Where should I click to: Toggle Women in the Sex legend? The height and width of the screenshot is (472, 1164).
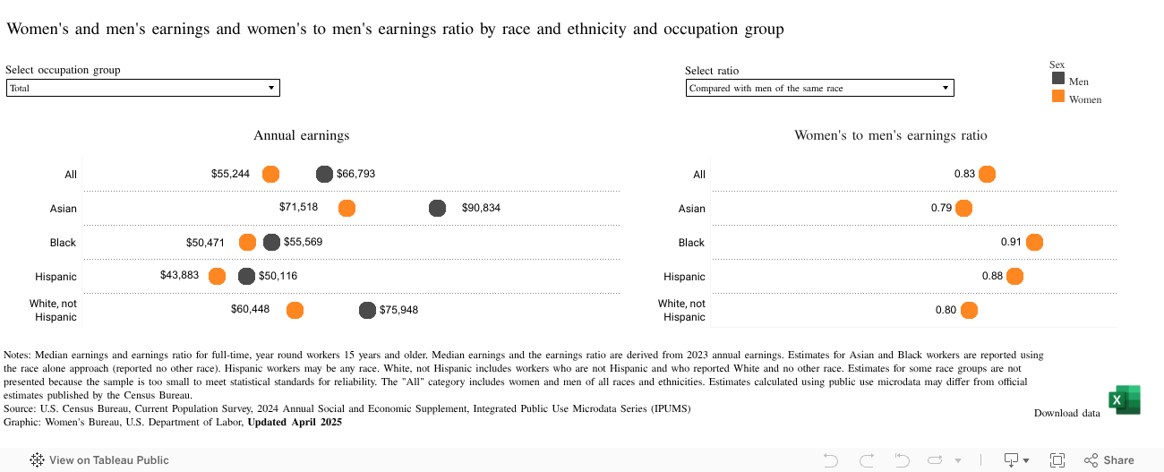[1084, 99]
